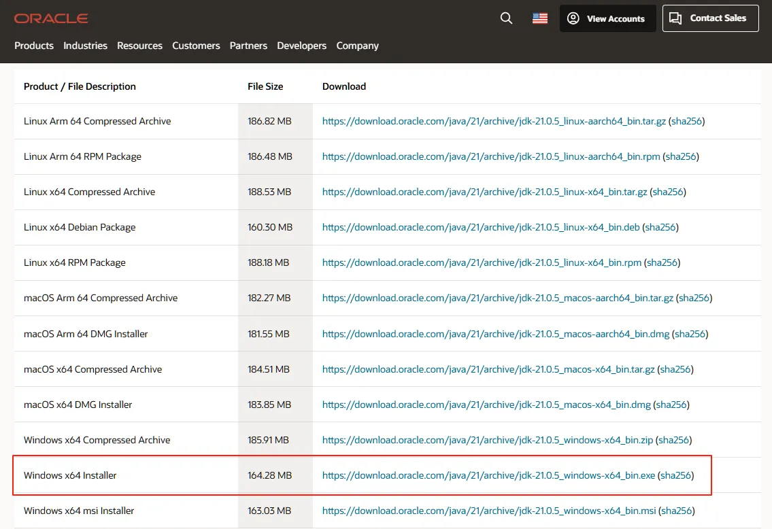Open the search magnifier icon

(x=506, y=18)
